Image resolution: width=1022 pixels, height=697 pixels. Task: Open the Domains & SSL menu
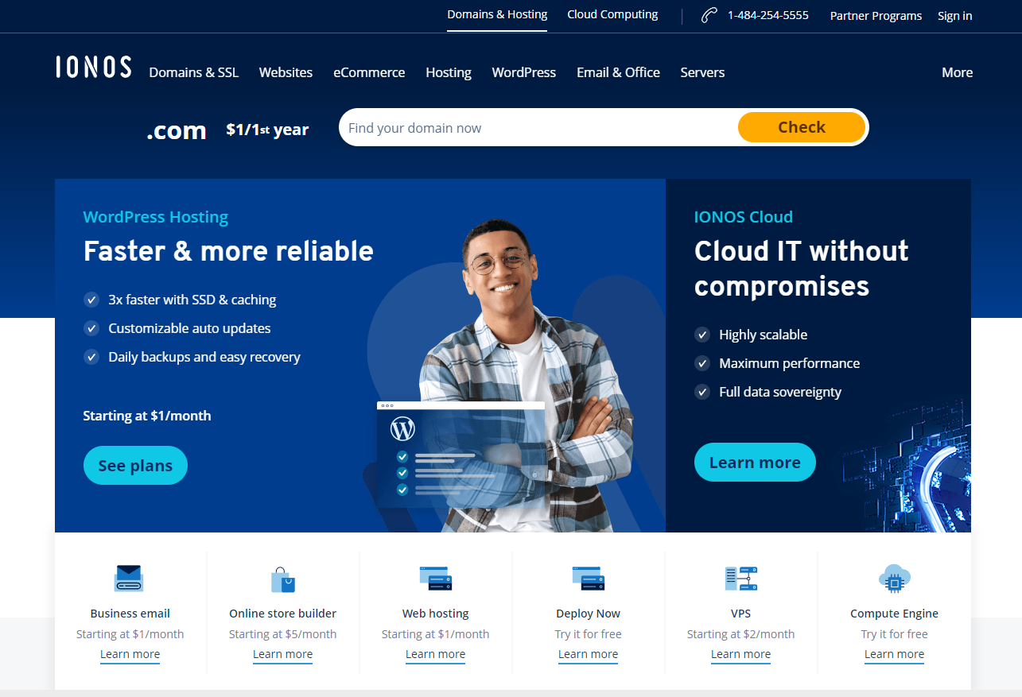tap(194, 72)
